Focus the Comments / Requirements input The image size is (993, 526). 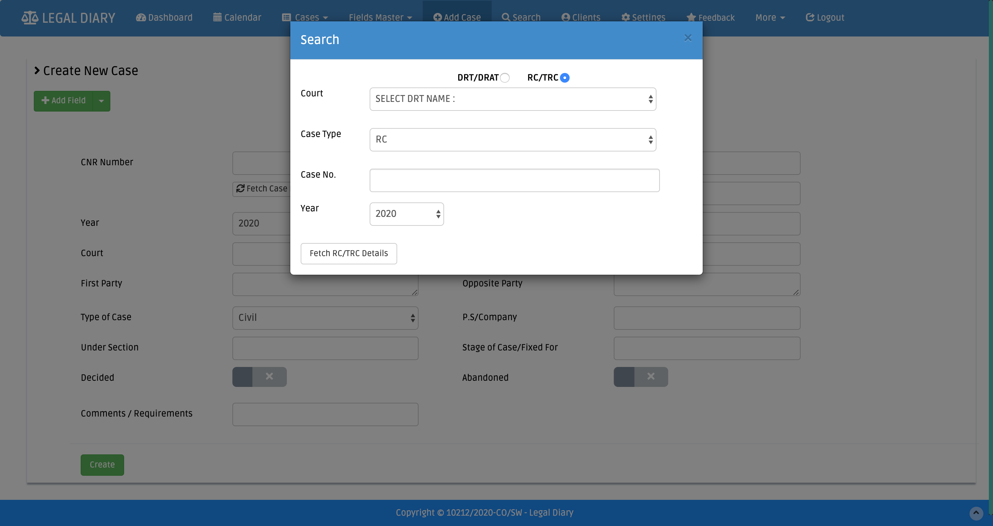click(x=325, y=414)
